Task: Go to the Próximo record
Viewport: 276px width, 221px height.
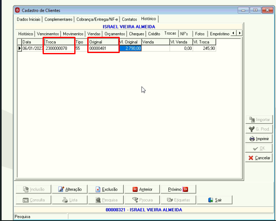Action: tap(178, 189)
